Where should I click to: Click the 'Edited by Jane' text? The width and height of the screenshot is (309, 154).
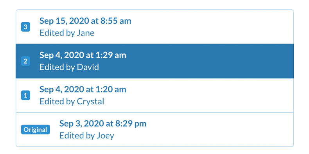point(67,33)
